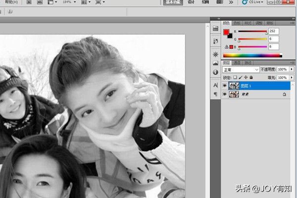Click the out-of-gamut warning triangle
Viewport: 297px width, 198px height.
226,47
